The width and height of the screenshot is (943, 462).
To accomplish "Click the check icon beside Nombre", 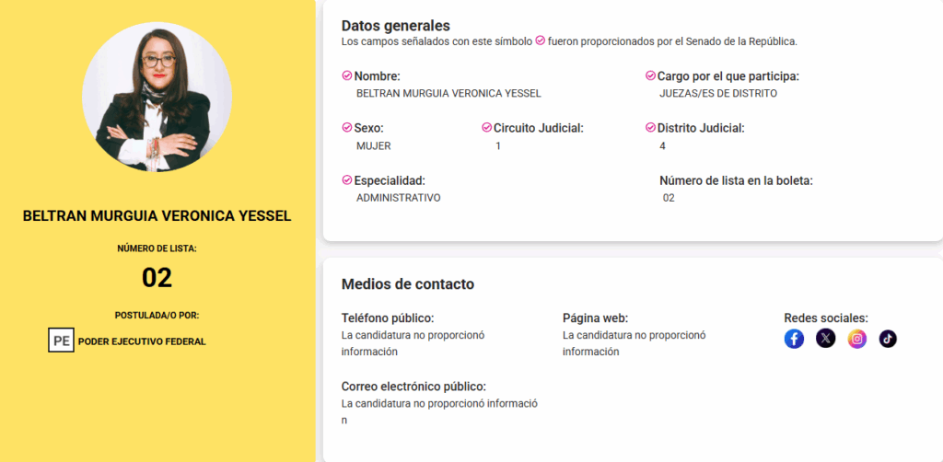I will [347, 75].
